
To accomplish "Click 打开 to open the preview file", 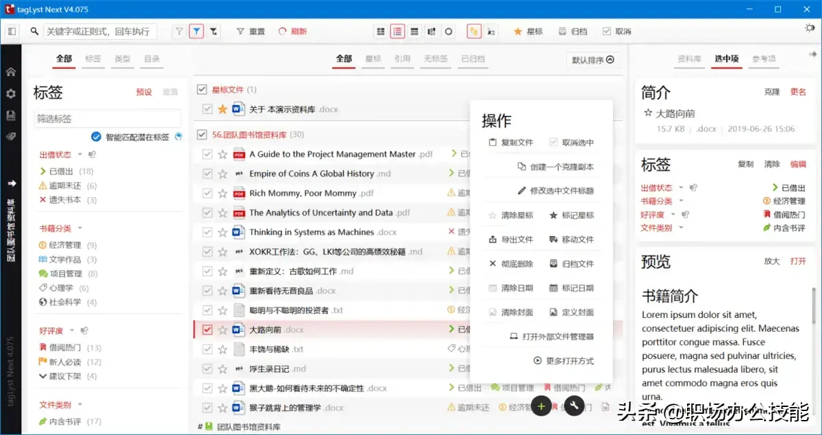I will tap(799, 261).
